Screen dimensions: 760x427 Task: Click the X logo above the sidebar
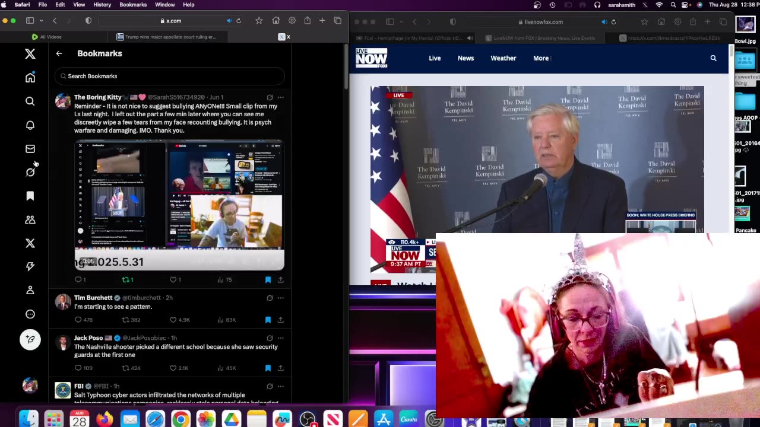click(x=30, y=54)
